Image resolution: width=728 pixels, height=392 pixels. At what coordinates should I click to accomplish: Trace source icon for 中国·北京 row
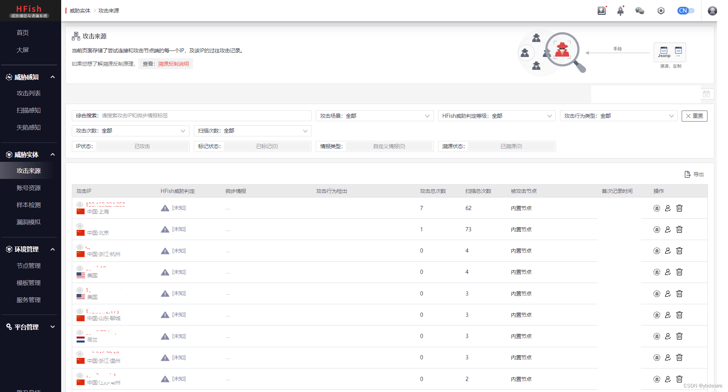coord(657,229)
